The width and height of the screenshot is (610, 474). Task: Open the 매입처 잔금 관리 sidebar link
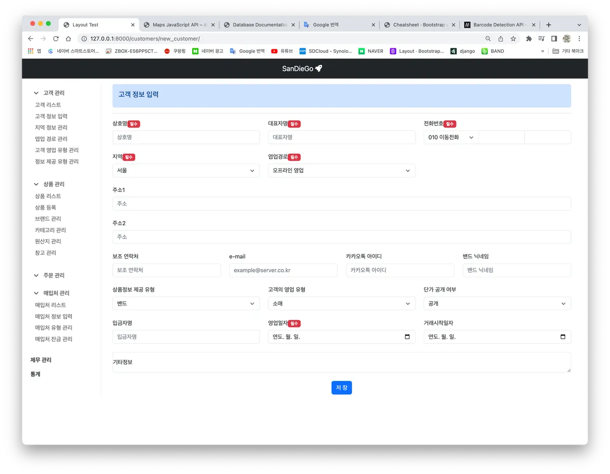pos(53,339)
